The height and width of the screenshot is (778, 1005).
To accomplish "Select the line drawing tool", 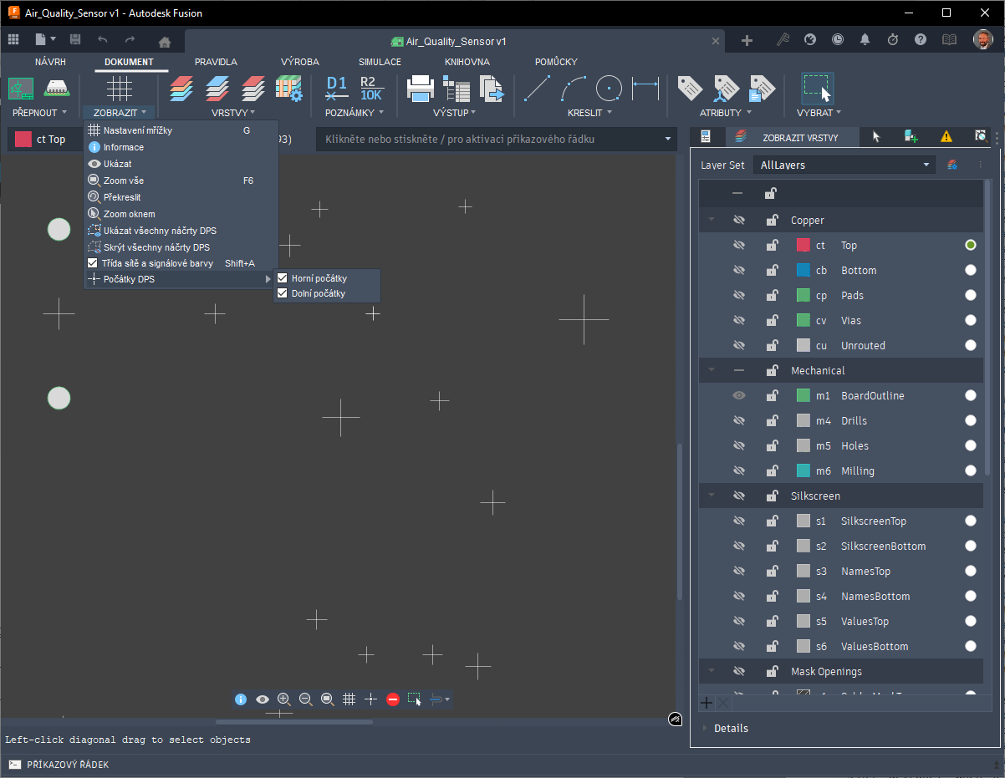I will (536, 87).
